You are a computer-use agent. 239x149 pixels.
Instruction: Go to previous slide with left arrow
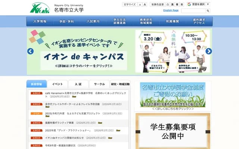coord(31,51)
